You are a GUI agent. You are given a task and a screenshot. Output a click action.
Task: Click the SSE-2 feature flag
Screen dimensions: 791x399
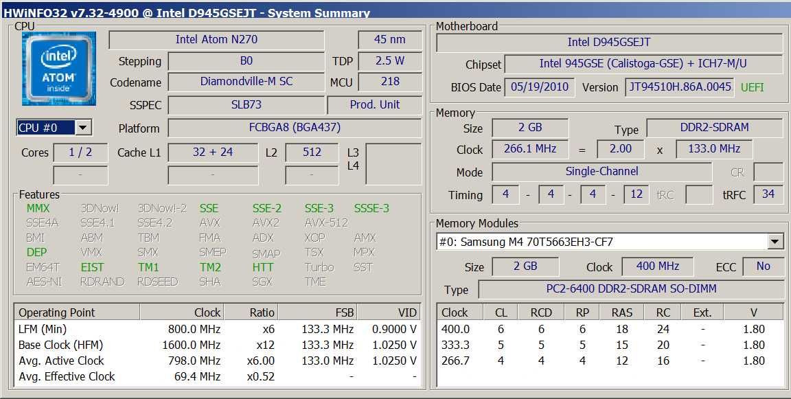(267, 208)
